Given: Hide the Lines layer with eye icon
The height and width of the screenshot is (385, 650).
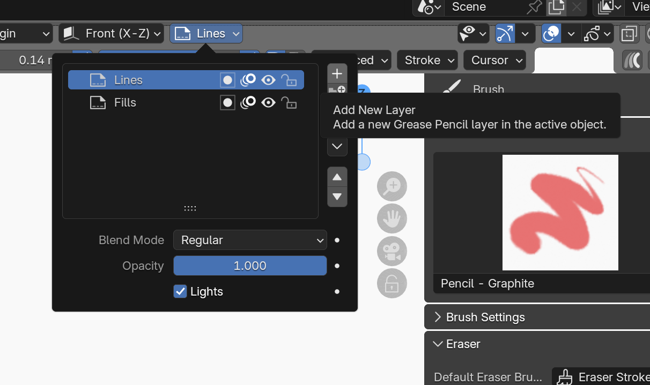Looking at the screenshot, I should coord(268,80).
